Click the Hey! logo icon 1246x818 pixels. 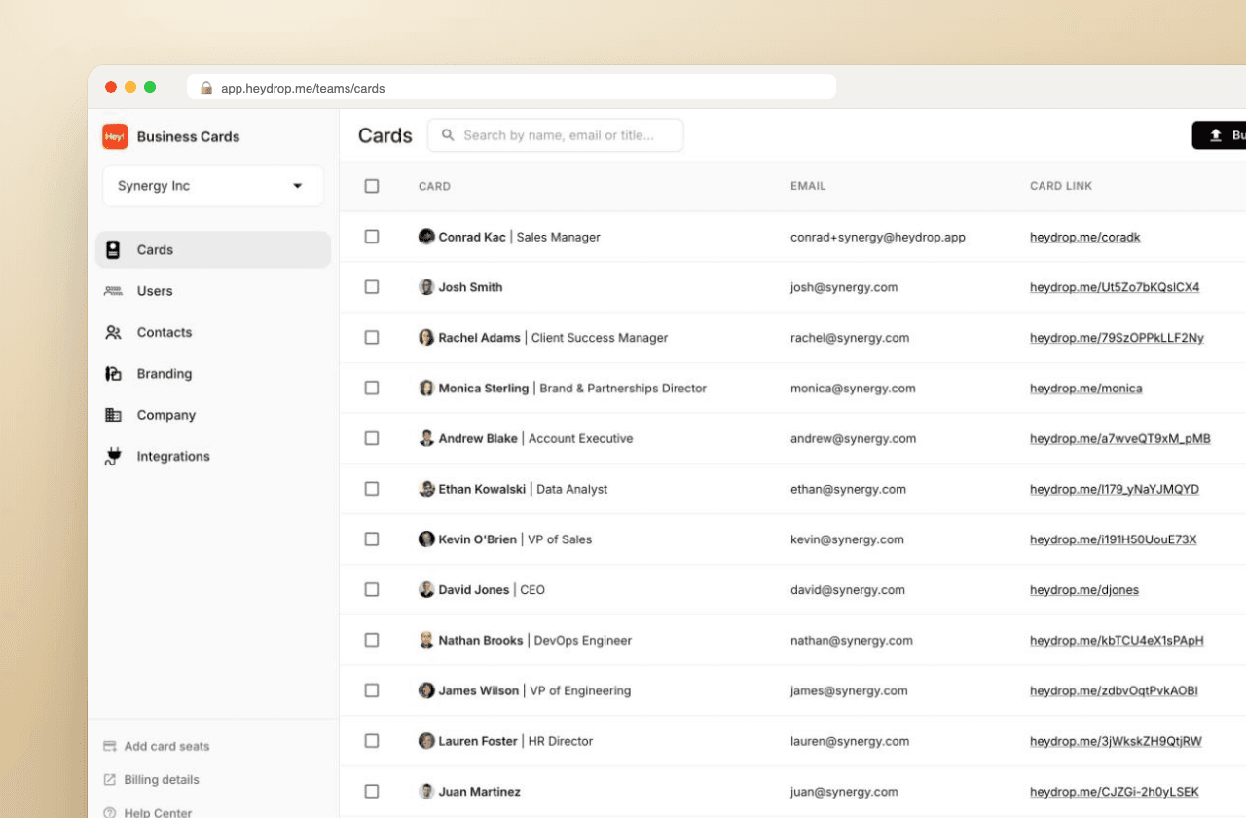[x=115, y=136]
